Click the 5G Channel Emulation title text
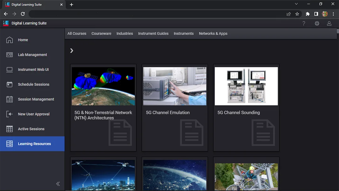339x191 pixels. 168,112
